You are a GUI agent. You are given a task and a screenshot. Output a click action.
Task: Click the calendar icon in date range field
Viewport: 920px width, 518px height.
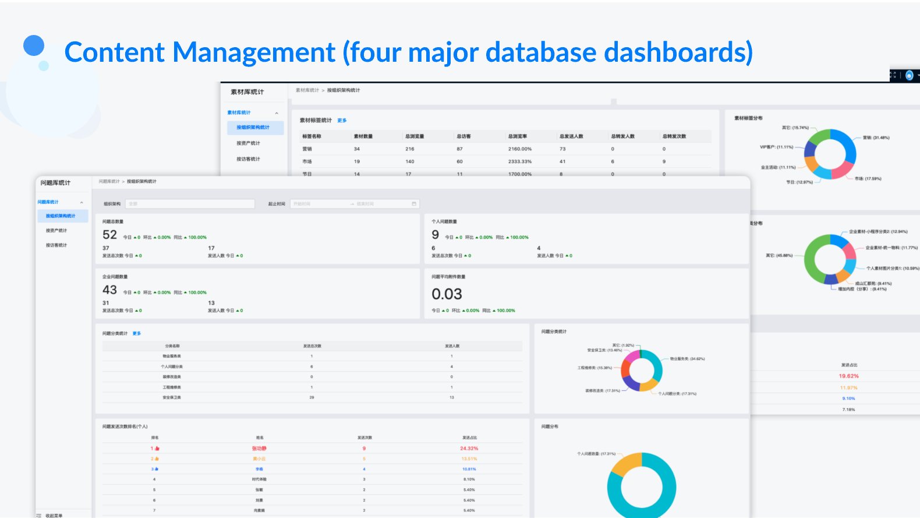point(414,204)
